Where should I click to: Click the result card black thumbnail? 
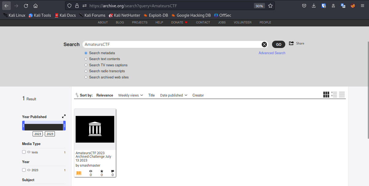[95, 129]
